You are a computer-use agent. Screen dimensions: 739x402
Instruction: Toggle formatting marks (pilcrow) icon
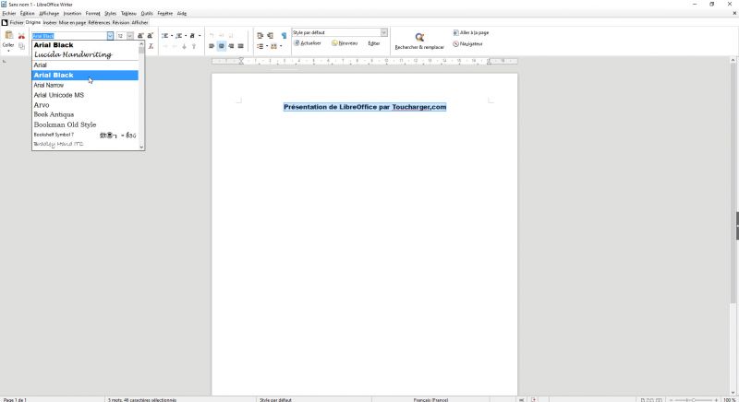coord(284,36)
